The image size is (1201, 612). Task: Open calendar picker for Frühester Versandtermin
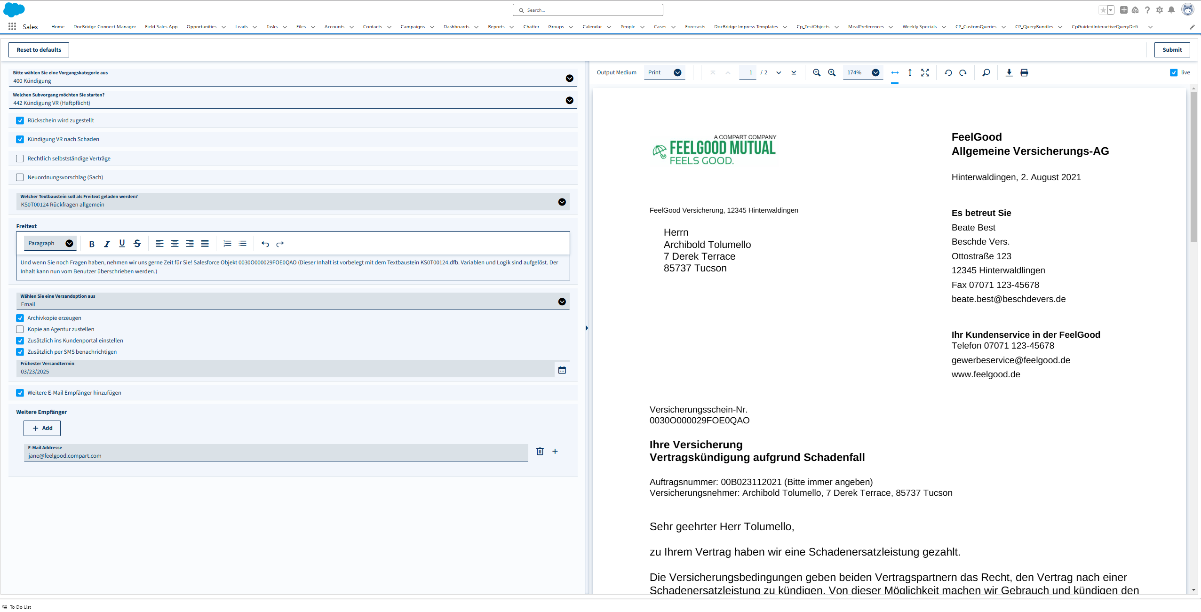tap(562, 370)
